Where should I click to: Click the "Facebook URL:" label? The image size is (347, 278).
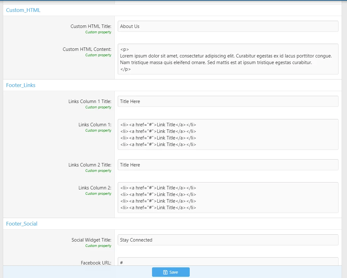(96, 263)
